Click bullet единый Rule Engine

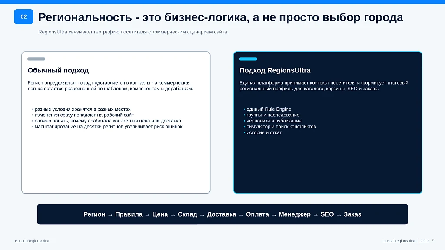coord(269,109)
